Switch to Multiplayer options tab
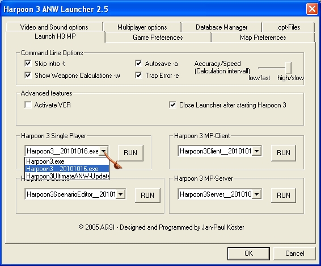The image size is (321, 266). tap(142, 27)
